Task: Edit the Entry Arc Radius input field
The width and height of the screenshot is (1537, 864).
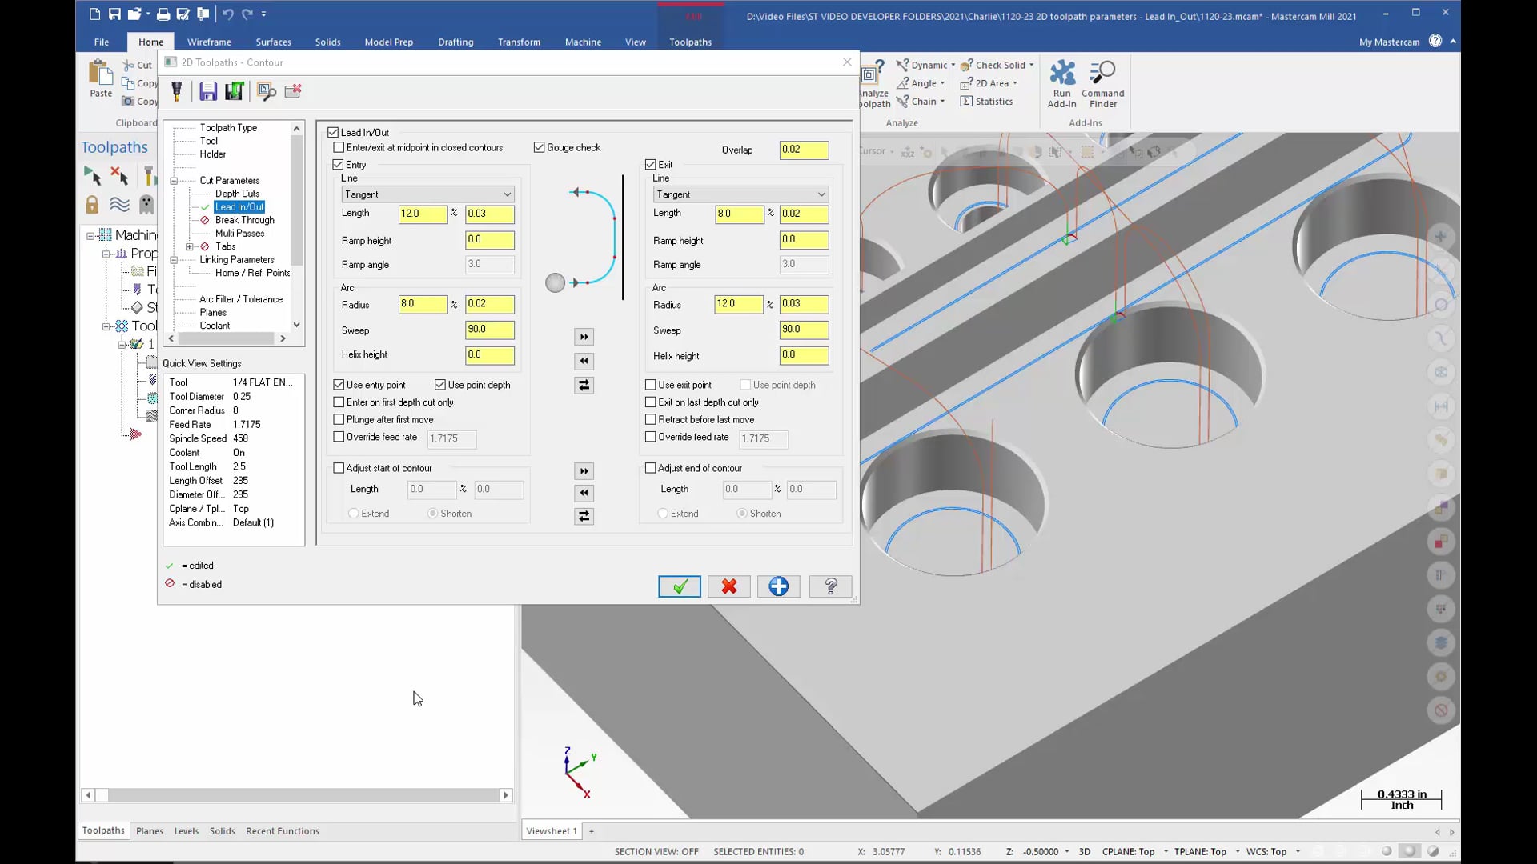Action: [421, 304]
